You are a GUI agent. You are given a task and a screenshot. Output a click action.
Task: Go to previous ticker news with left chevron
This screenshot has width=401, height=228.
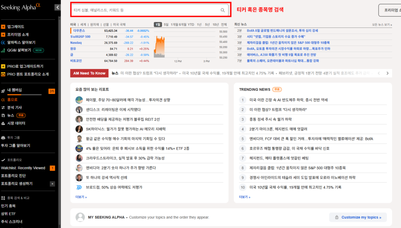point(379,73)
